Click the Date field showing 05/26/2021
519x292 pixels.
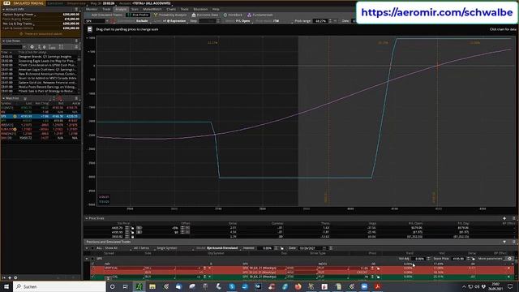pos(311,248)
